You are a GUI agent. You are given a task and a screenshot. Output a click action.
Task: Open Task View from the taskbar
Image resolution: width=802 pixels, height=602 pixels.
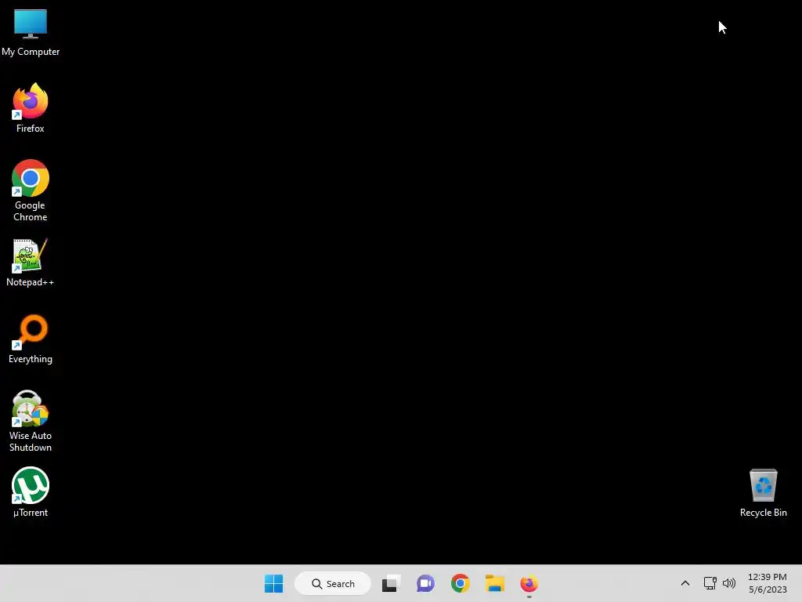[391, 583]
